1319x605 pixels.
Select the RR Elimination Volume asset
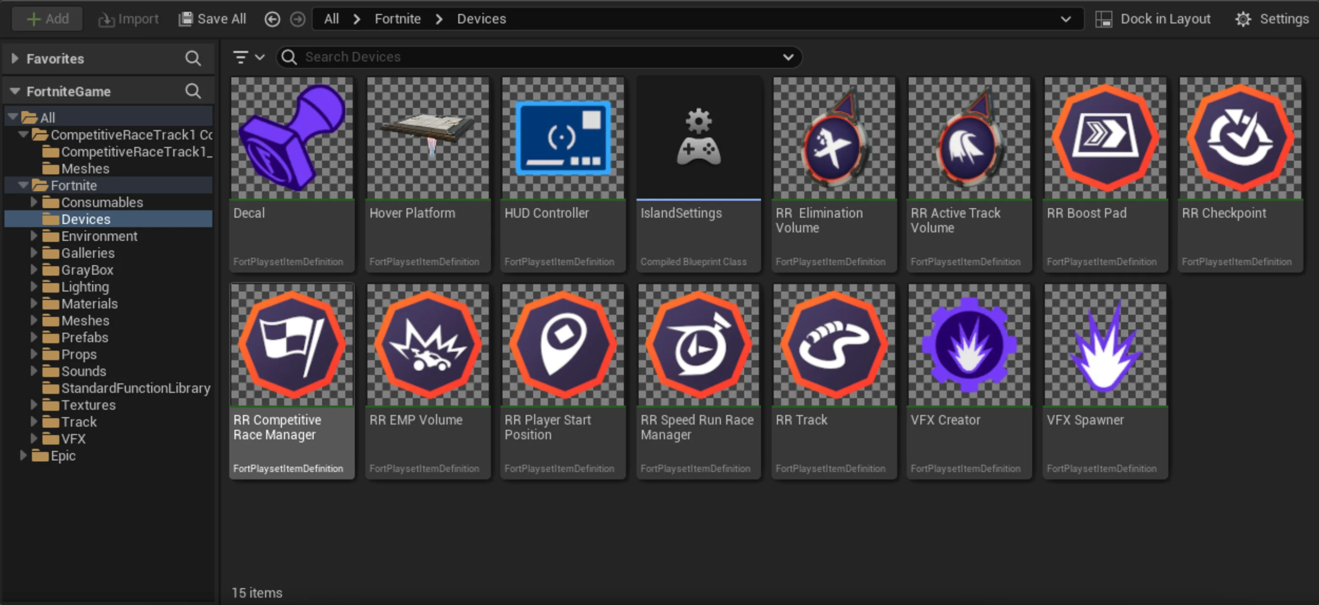coord(834,174)
